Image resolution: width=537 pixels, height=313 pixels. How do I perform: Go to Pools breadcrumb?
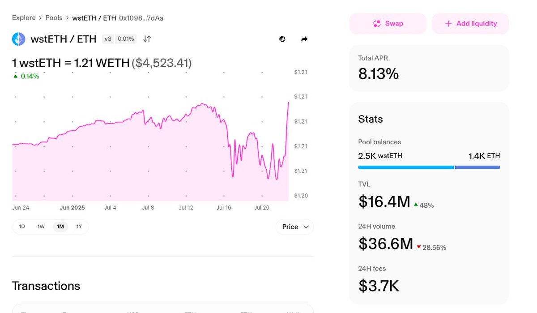tap(54, 18)
